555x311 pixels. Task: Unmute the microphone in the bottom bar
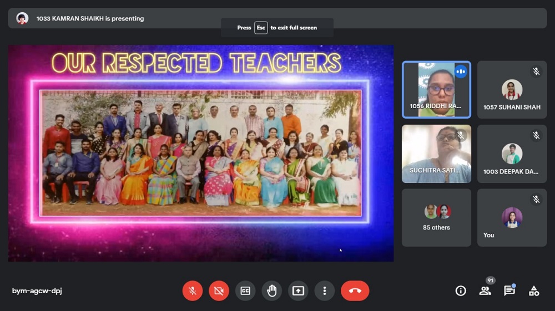click(192, 290)
